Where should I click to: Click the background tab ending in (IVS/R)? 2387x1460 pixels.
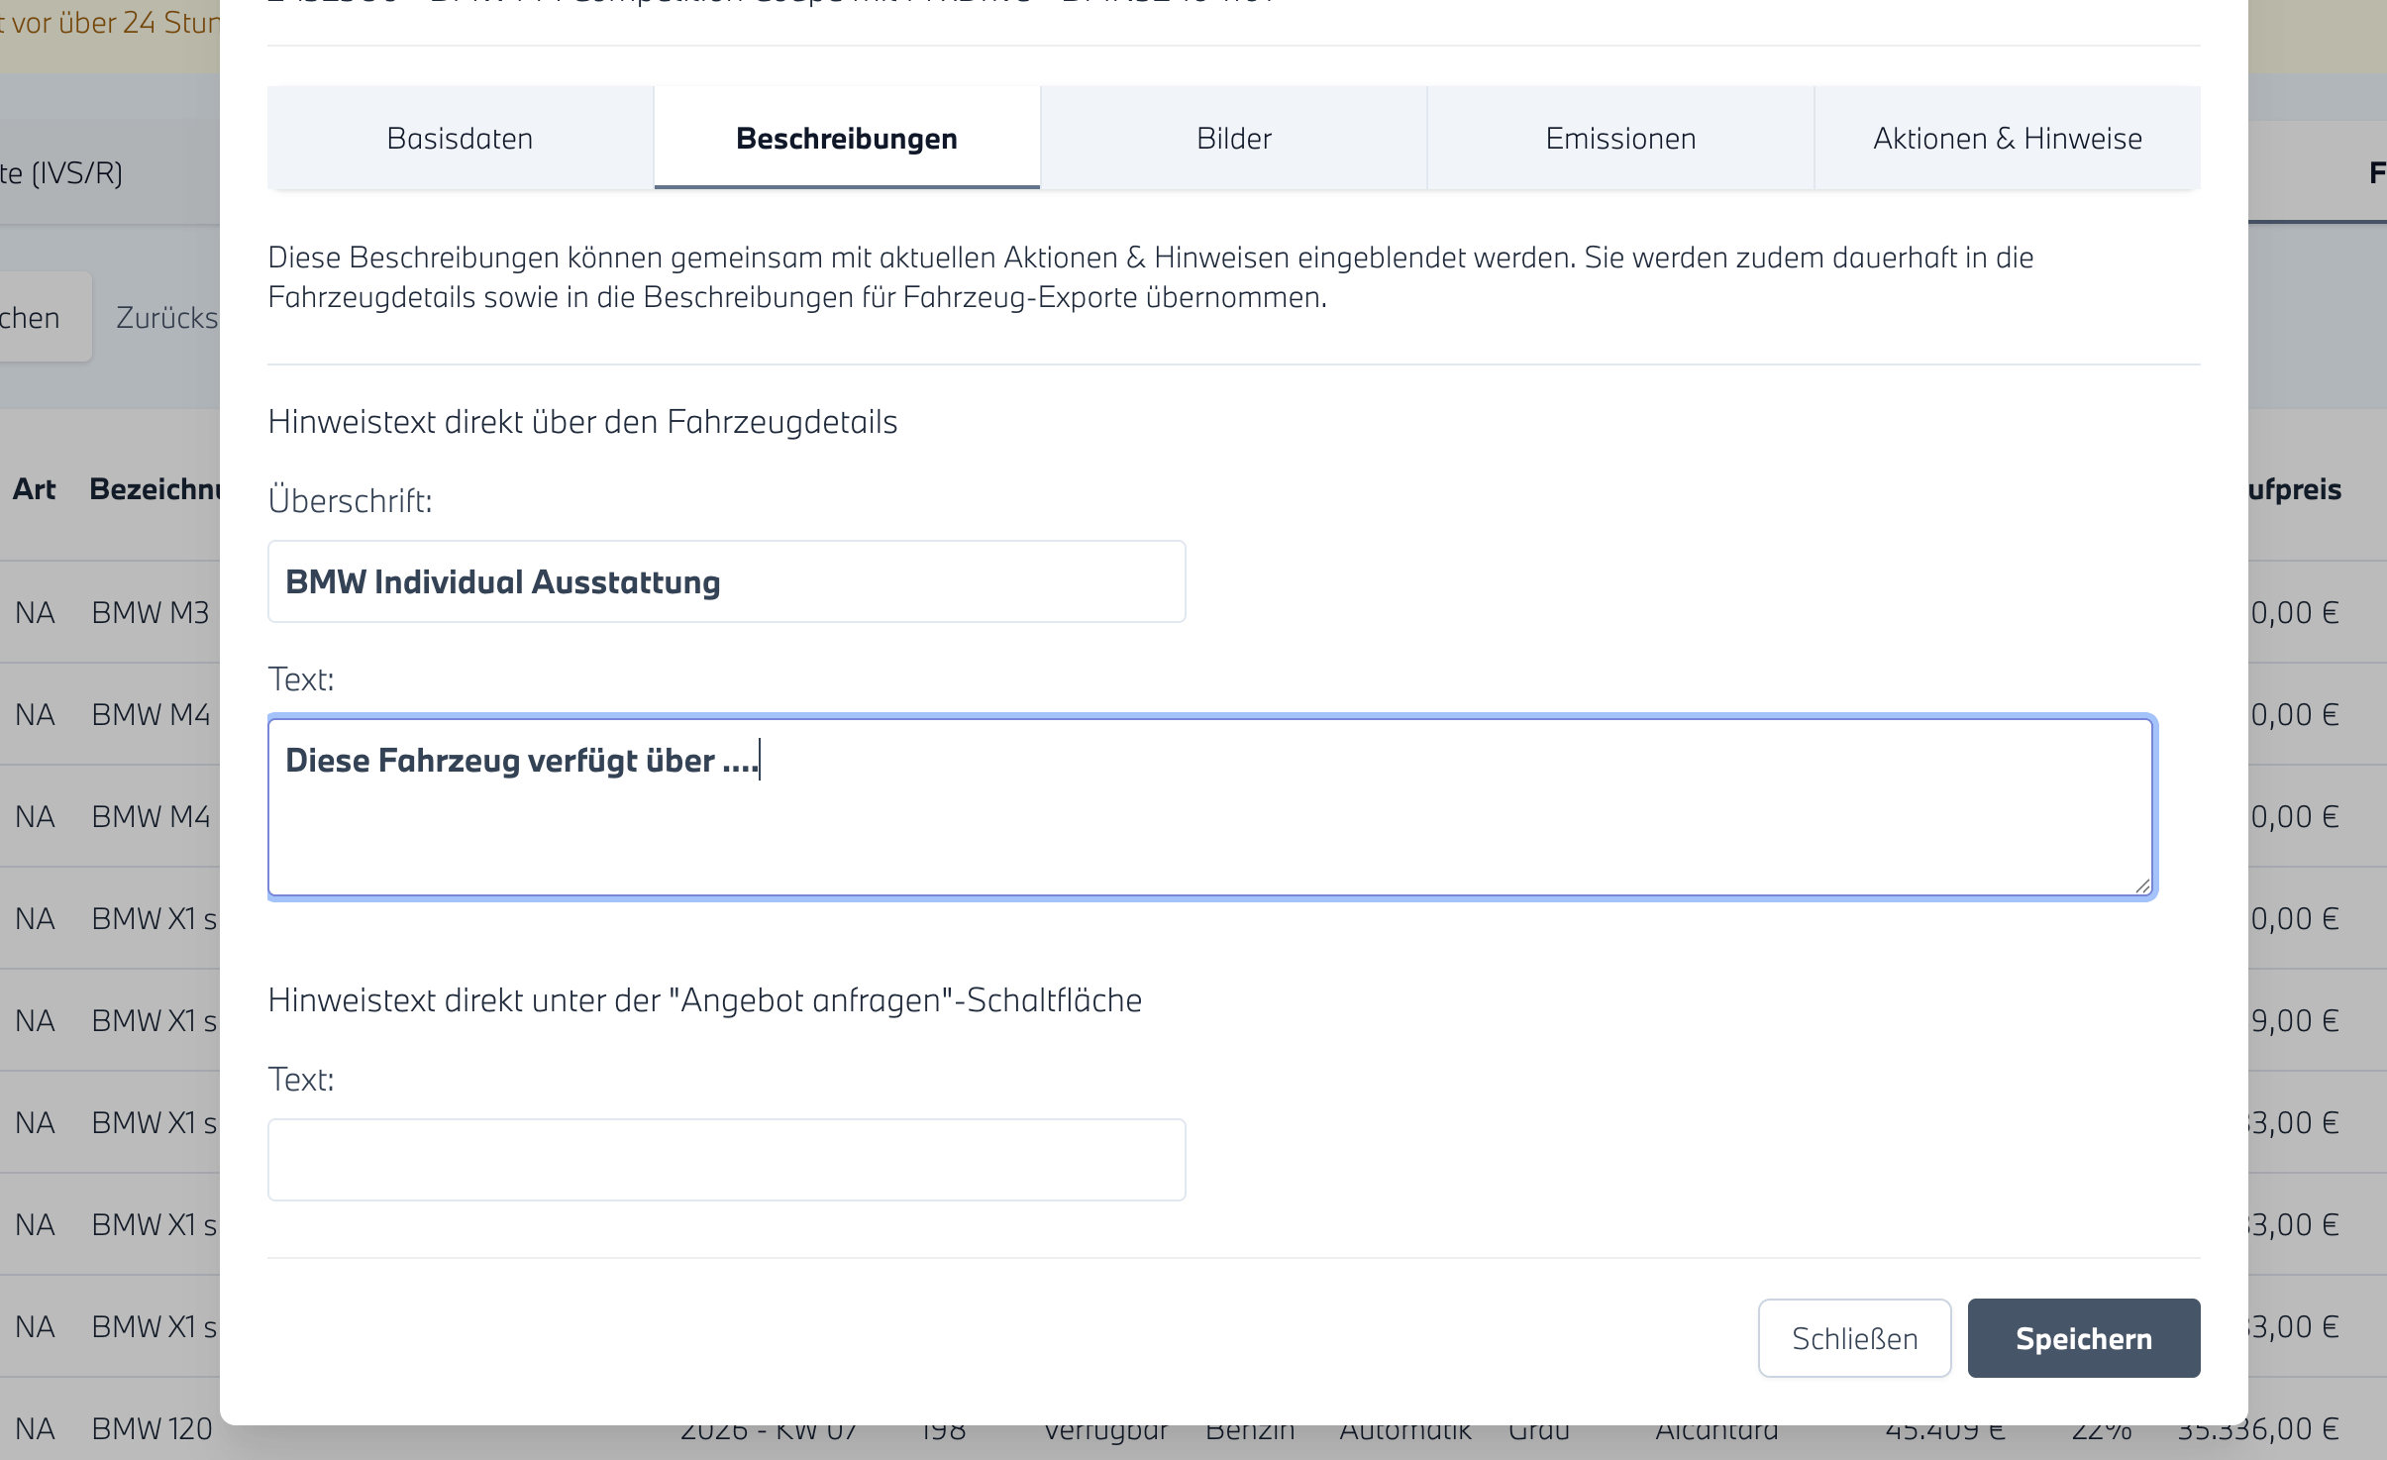coord(61,173)
